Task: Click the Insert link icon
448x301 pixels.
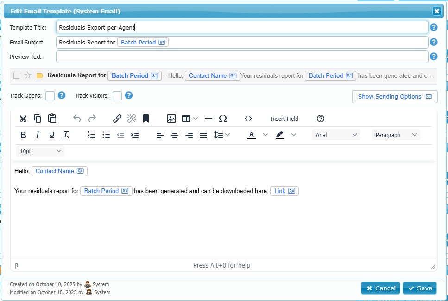Action: [117, 119]
